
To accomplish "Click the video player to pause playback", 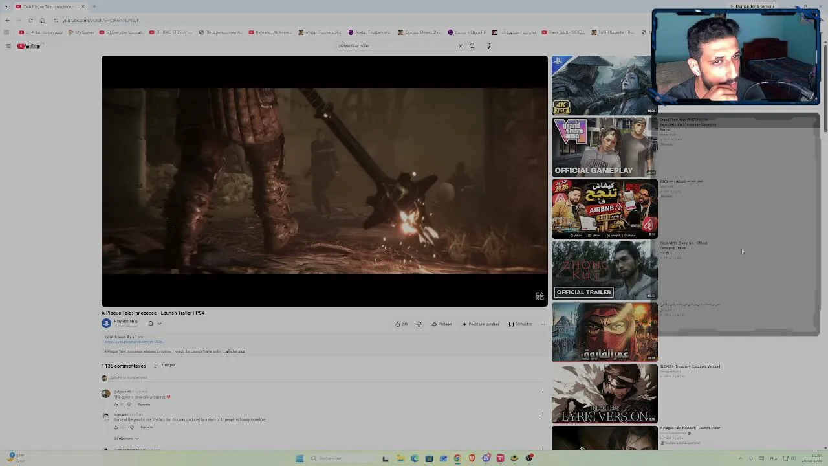I will pyautogui.click(x=324, y=181).
